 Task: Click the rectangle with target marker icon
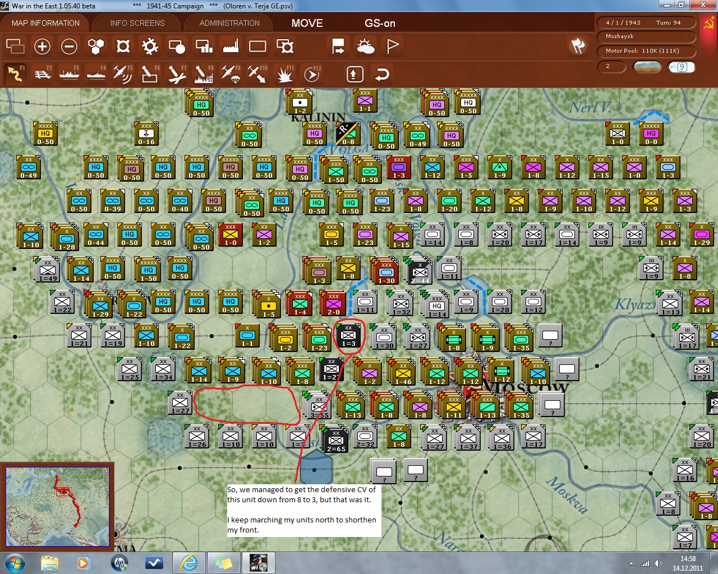click(x=285, y=46)
